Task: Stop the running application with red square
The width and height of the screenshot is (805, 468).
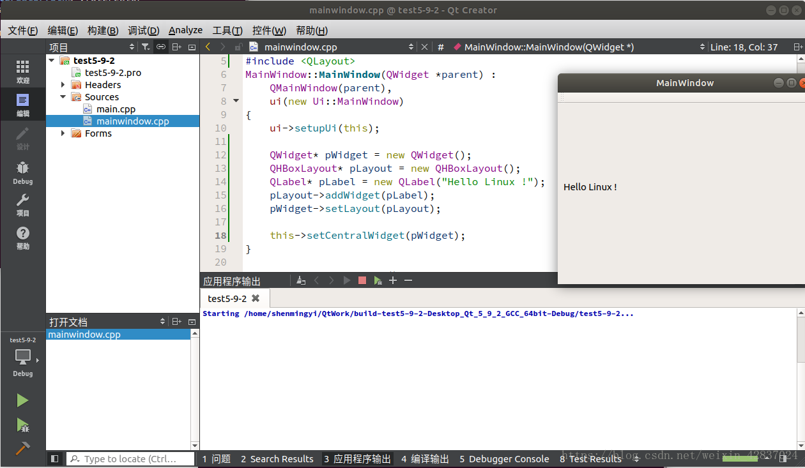Action: 362,280
